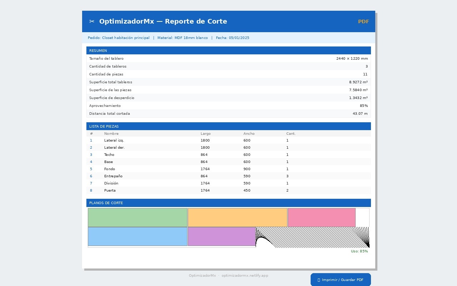The height and width of the screenshot is (286, 457).
Task: Open the gold PDF link in the header
Action: (363, 21)
